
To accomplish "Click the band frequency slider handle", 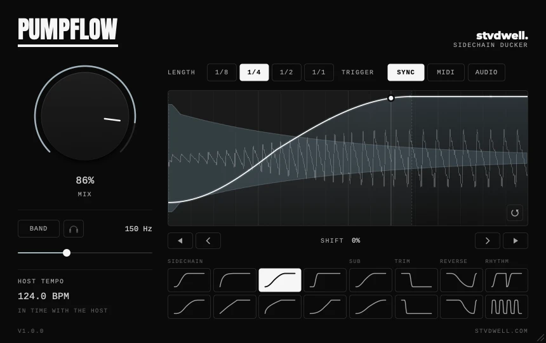I will 67,253.
